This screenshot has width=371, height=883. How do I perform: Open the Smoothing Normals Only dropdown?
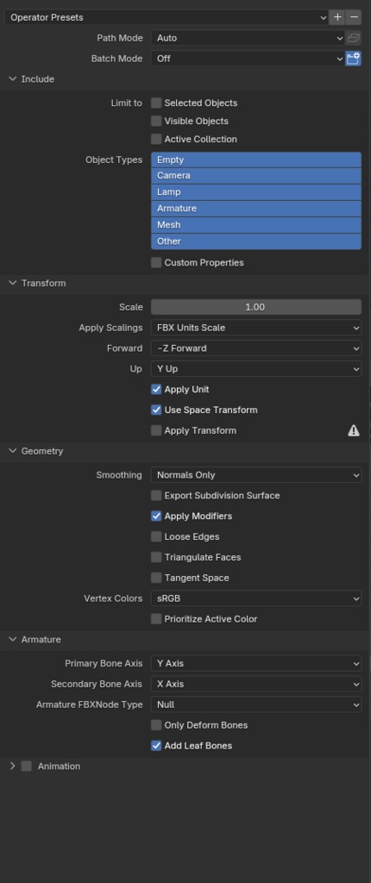click(x=256, y=475)
